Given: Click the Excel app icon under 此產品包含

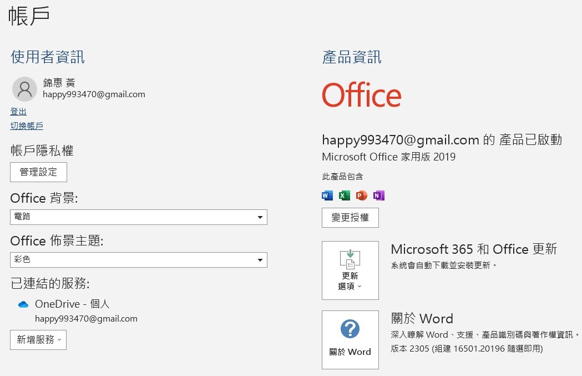Looking at the screenshot, I should (344, 195).
